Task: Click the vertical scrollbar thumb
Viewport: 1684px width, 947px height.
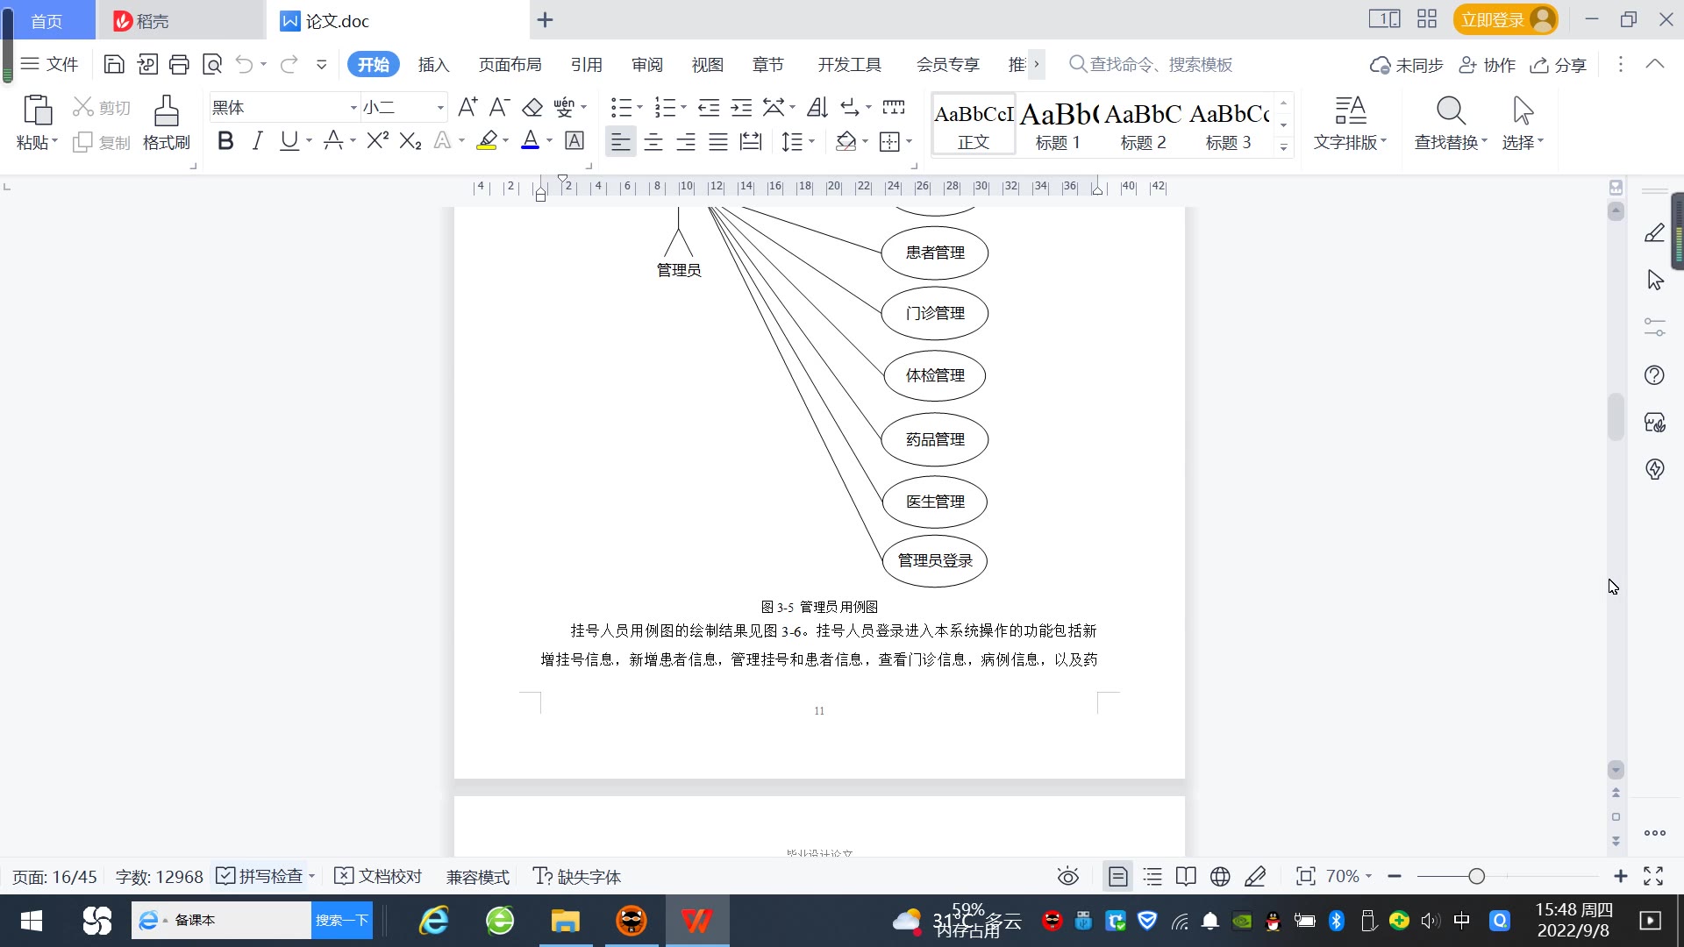Action: pyautogui.click(x=1616, y=417)
